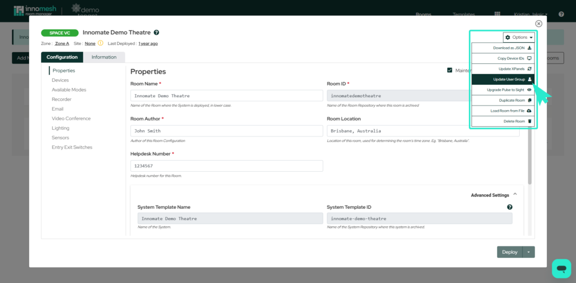Open the Zone A link
This screenshot has width=576, height=283.
62,43
